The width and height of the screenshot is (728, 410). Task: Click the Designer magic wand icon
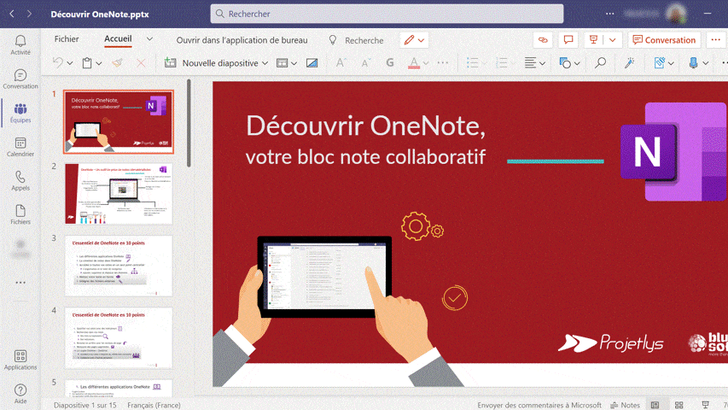click(630, 62)
